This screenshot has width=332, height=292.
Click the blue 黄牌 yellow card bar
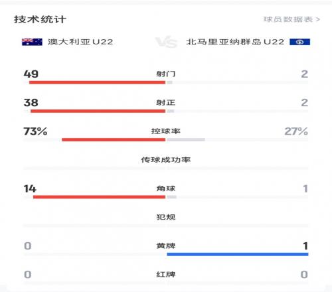point(238,254)
